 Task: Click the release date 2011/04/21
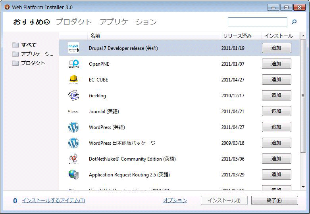(233, 112)
